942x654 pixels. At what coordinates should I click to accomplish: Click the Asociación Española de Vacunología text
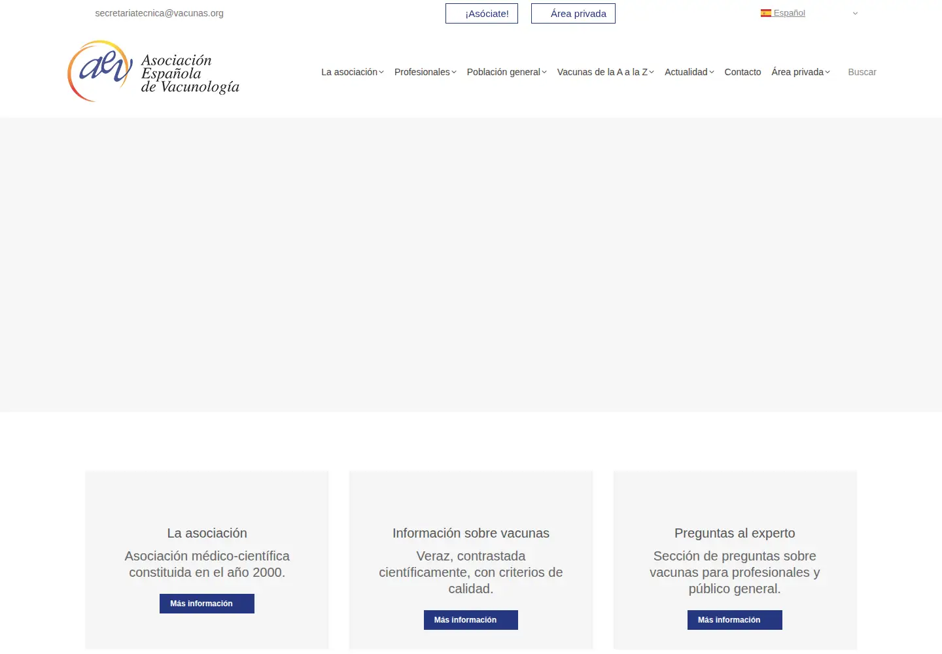point(190,73)
